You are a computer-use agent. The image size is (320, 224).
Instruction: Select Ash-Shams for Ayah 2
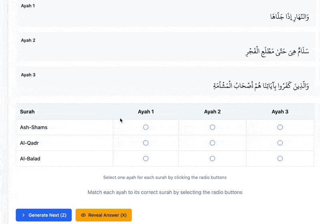coord(212,127)
